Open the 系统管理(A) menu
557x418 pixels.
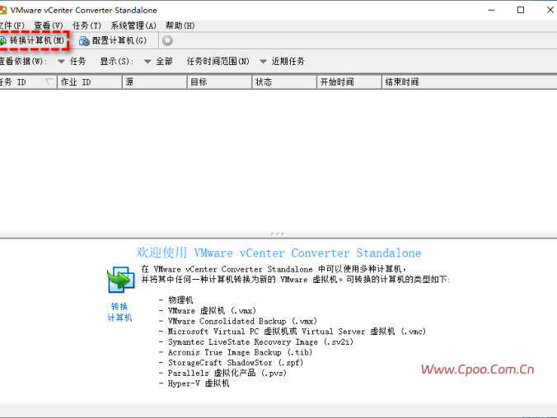(x=133, y=26)
